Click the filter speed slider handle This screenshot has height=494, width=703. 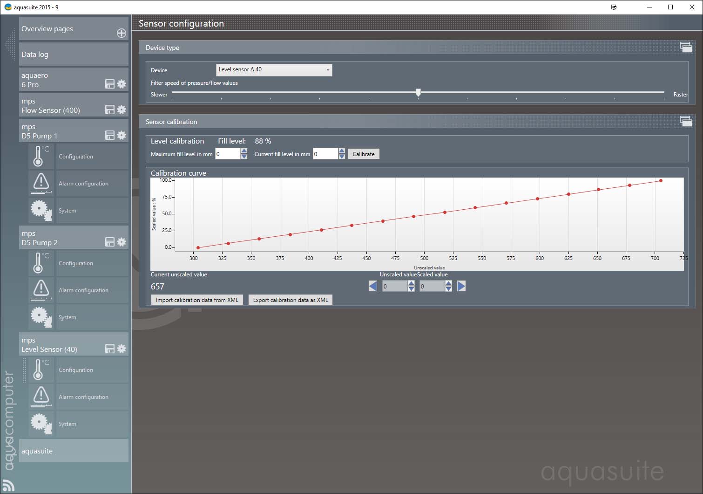tap(418, 93)
